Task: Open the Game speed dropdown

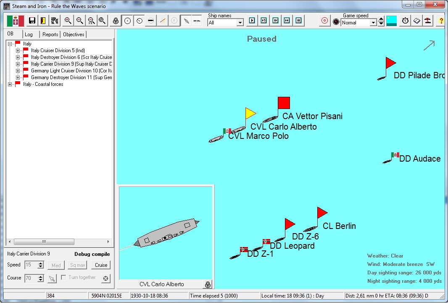Action: coord(373,23)
